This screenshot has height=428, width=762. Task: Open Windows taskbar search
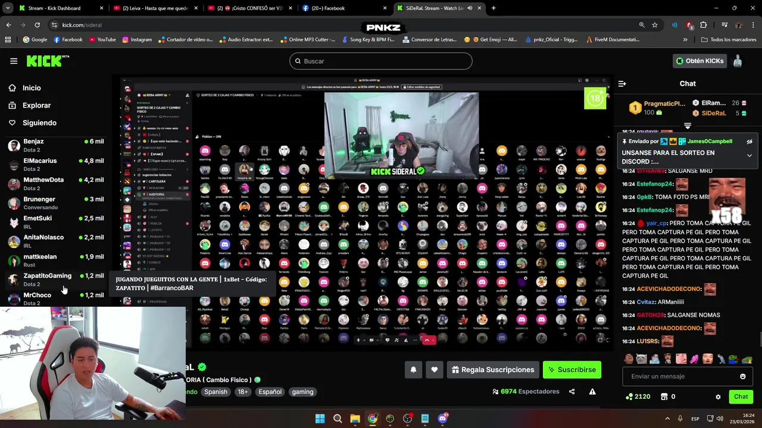click(x=338, y=418)
